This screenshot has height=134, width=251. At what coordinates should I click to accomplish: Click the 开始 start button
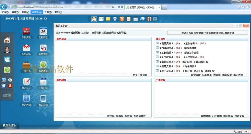[x=7, y=96]
